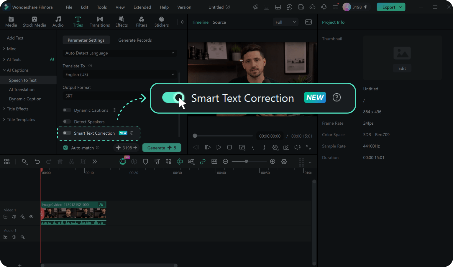Select AI Translation item
The image size is (453, 267).
point(22,89)
